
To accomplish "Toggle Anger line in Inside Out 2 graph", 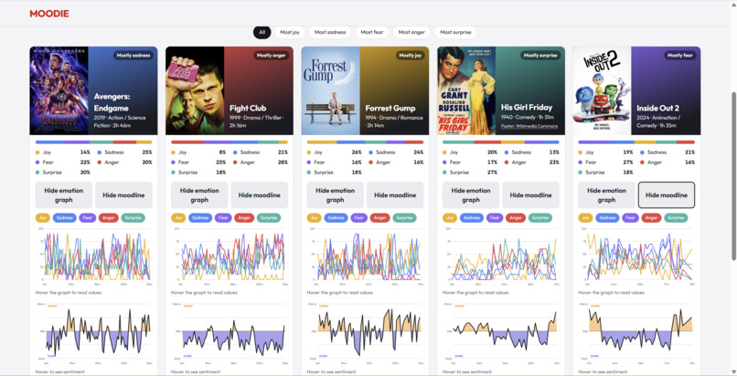I will click(x=651, y=218).
